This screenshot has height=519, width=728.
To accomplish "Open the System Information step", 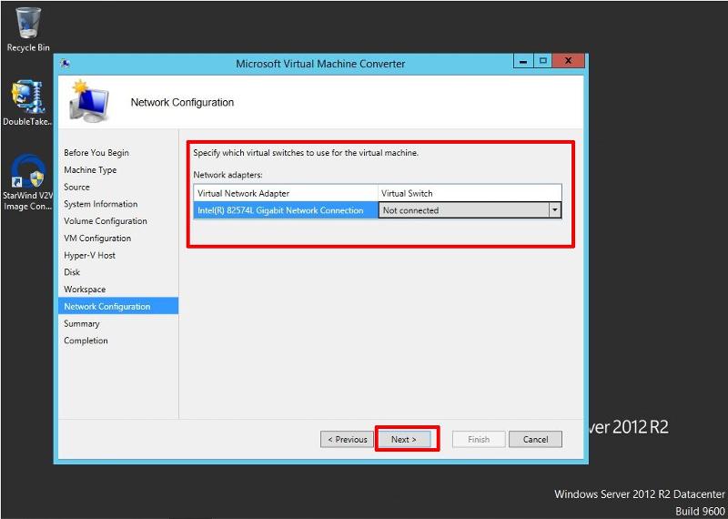I will [x=101, y=204].
